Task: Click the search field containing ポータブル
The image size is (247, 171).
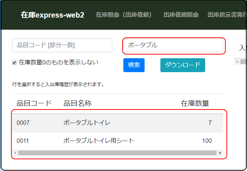Action: pyautogui.click(x=172, y=45)
